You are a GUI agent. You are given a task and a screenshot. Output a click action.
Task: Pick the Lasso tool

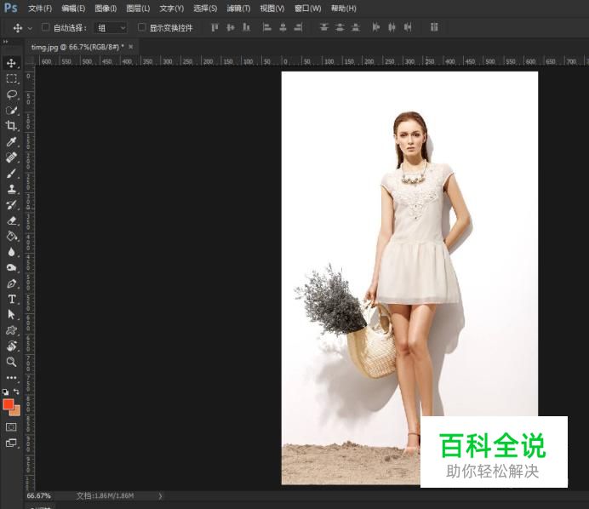(12, 94)
